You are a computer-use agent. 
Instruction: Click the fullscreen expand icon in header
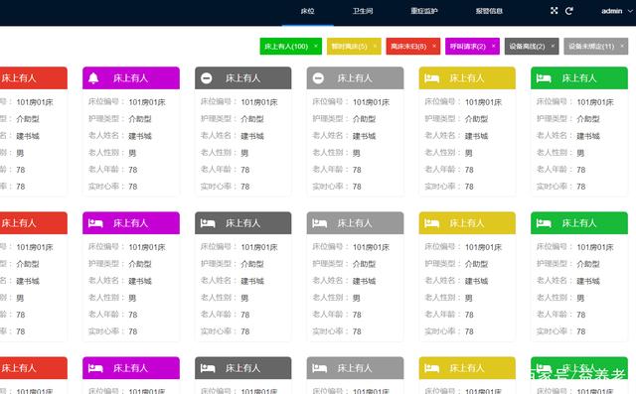555,11
